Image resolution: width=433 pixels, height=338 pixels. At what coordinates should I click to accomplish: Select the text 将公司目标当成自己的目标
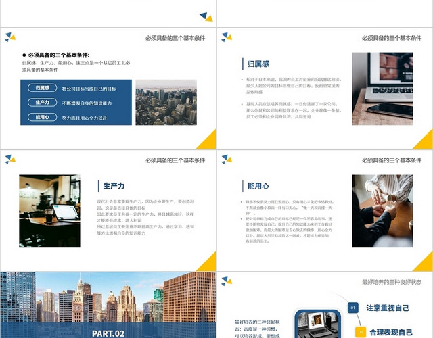(89, 89)
